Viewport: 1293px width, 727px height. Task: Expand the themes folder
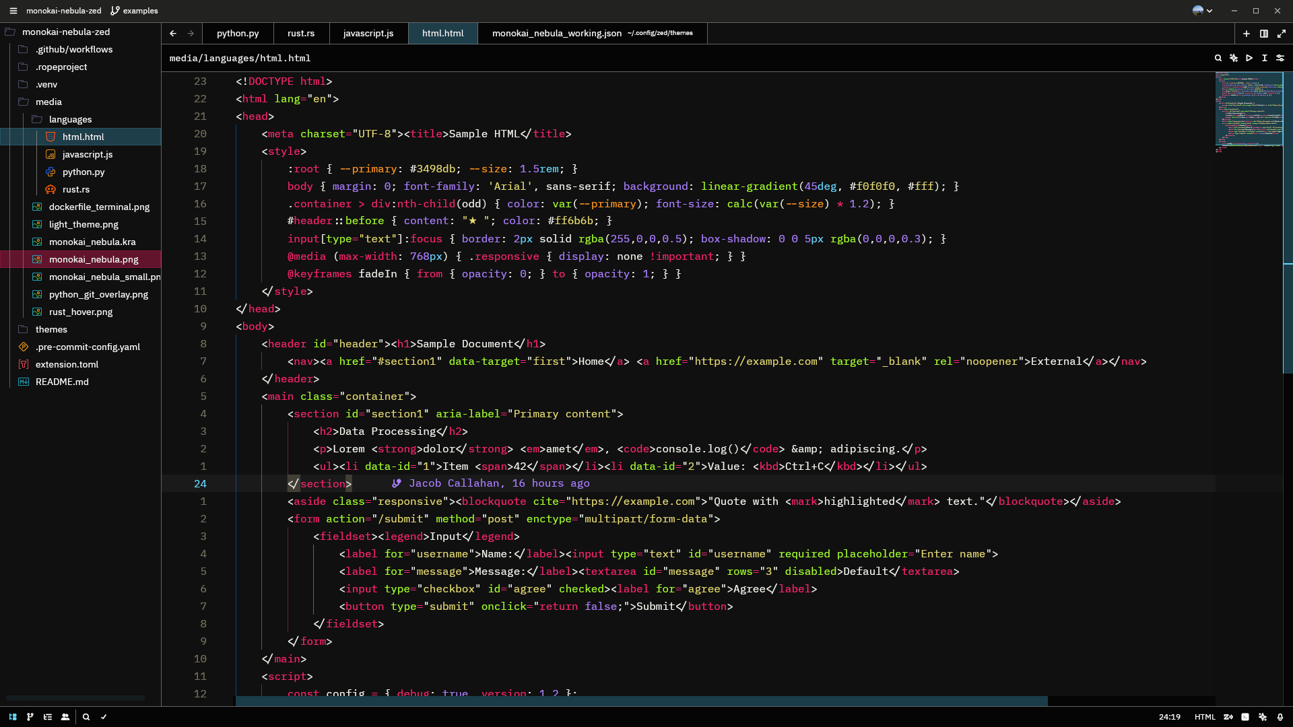pos(81,329)
